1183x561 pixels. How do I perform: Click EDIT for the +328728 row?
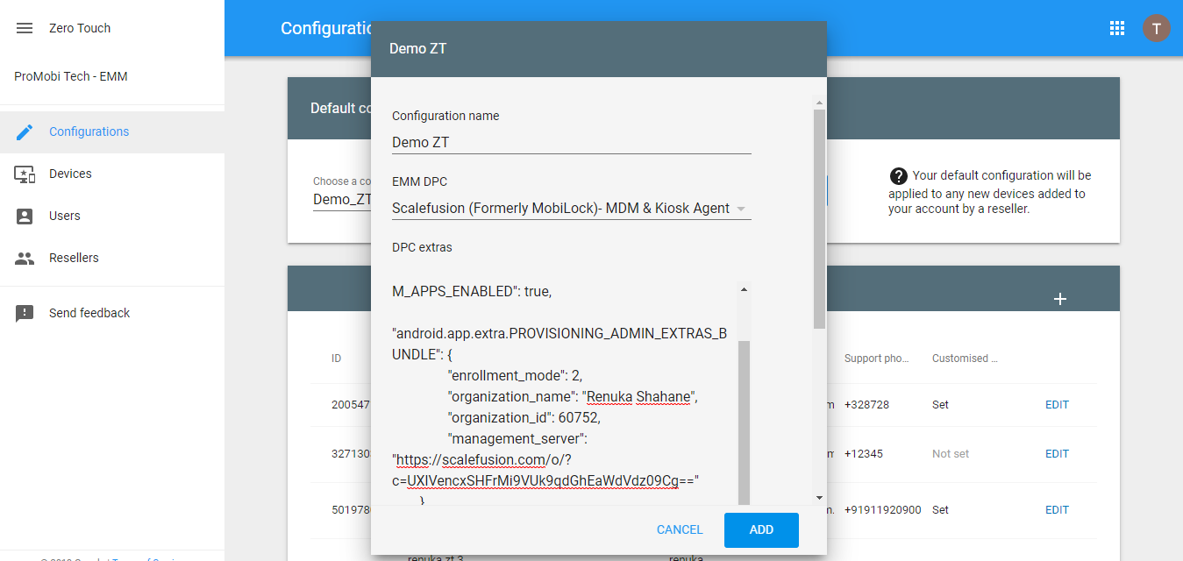tap(1057, 405)
